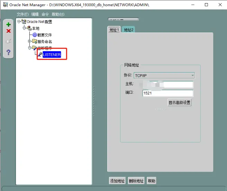The width and height of the screenshot is (227, 191).
Task: Click the blue question mark help icon
Action: click(x=8, y=52)
